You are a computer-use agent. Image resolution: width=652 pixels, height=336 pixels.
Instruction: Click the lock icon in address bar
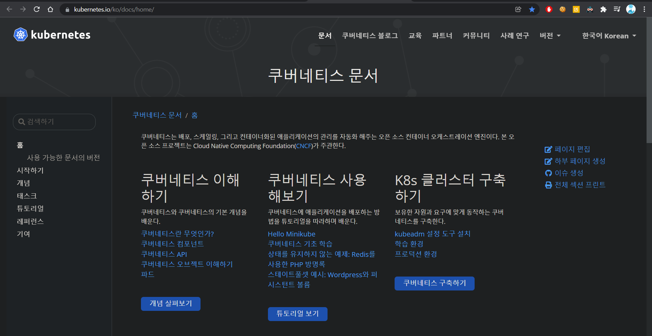click(x=67, y=10)
